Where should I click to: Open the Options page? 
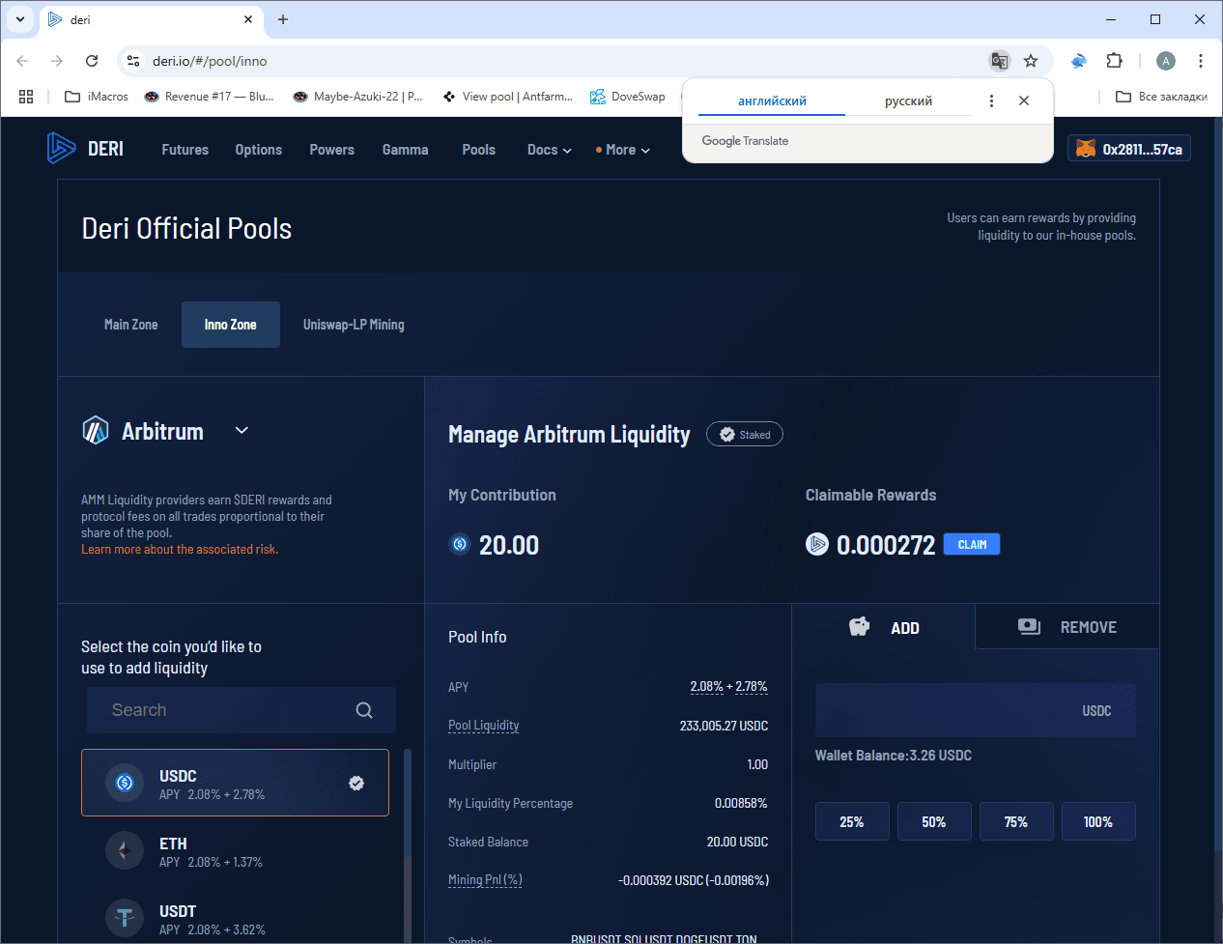pos(259,150)
